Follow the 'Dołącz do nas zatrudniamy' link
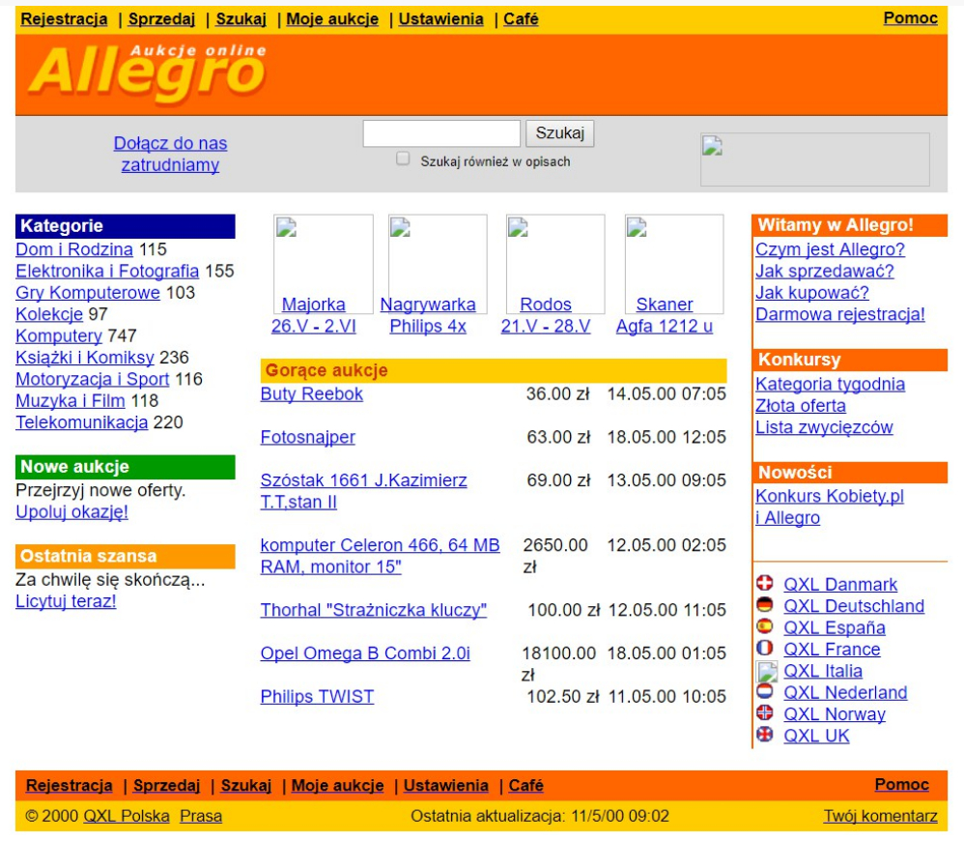 pyautogui.click(x=170, y=154)
